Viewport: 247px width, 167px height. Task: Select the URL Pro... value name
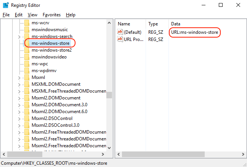(x=133, y=39)
